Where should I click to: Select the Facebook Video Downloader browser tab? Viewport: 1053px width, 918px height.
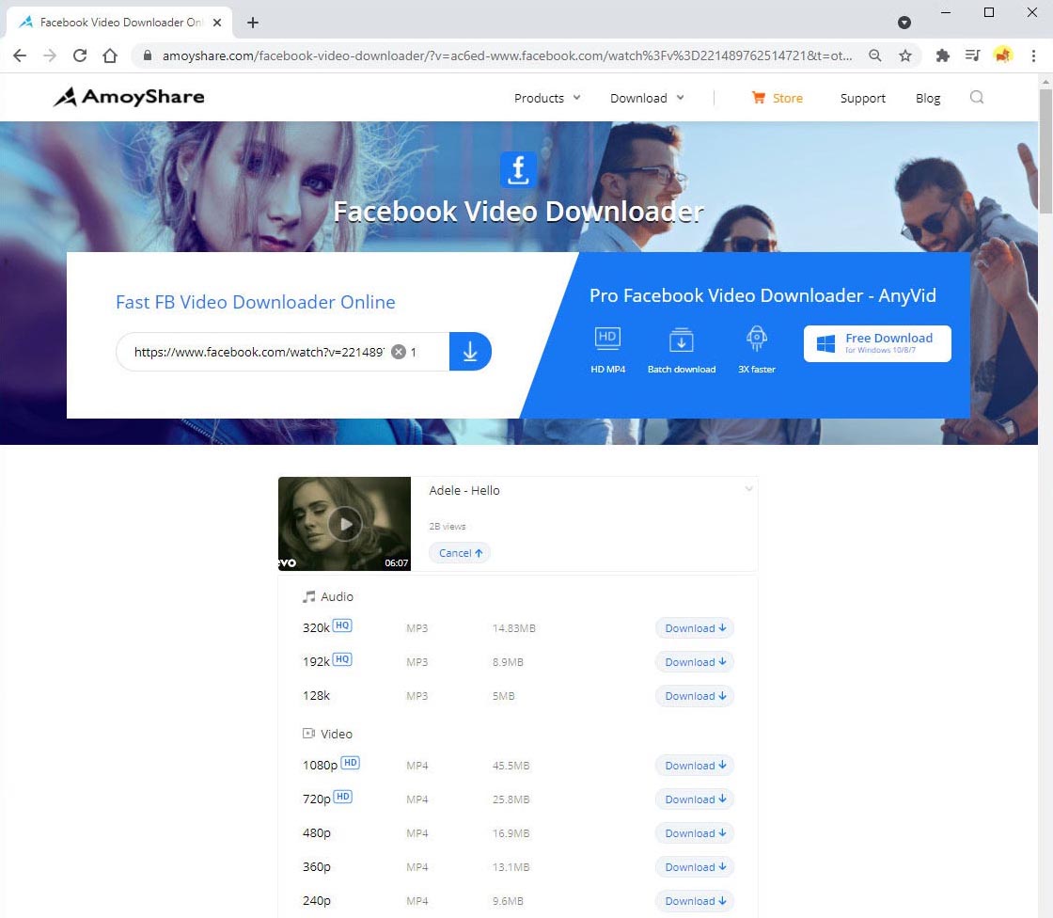coord(119,23)
